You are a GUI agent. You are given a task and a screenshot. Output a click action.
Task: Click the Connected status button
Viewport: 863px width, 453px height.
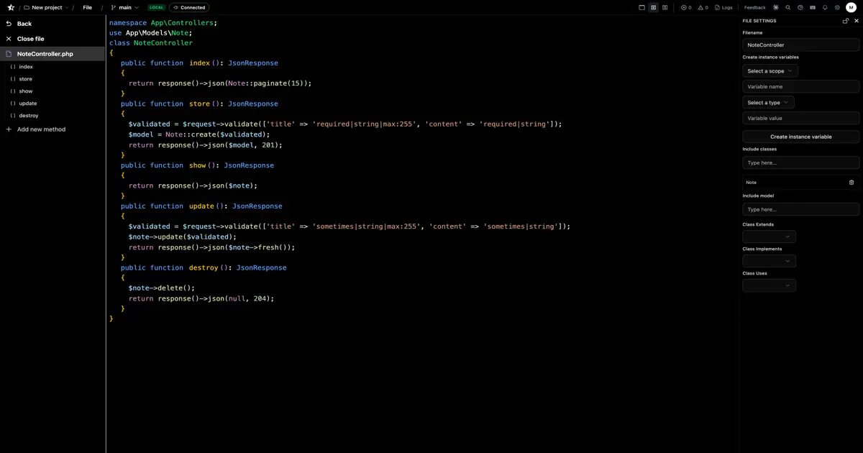pos(189,7)
